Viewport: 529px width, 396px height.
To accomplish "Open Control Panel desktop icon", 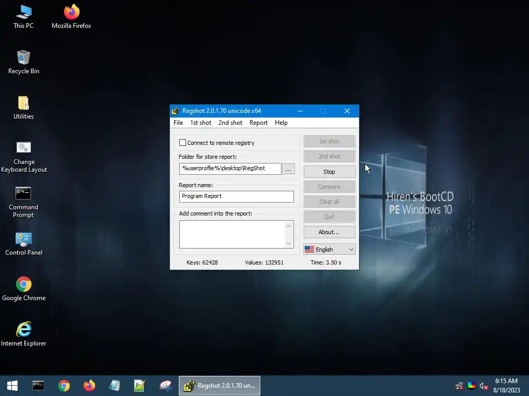I will coord(24,244).
